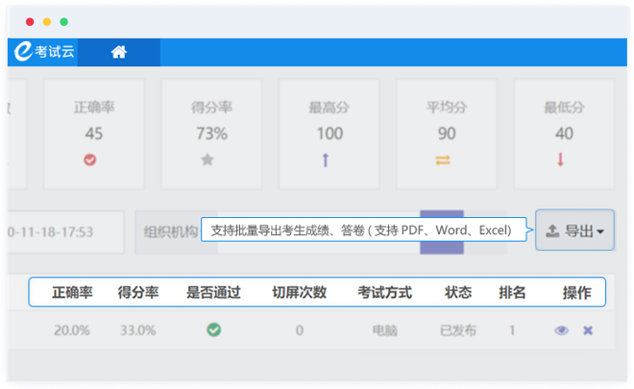
Task: Click the orange swap icon under 平均分
Action: click(x=443, y=160)
